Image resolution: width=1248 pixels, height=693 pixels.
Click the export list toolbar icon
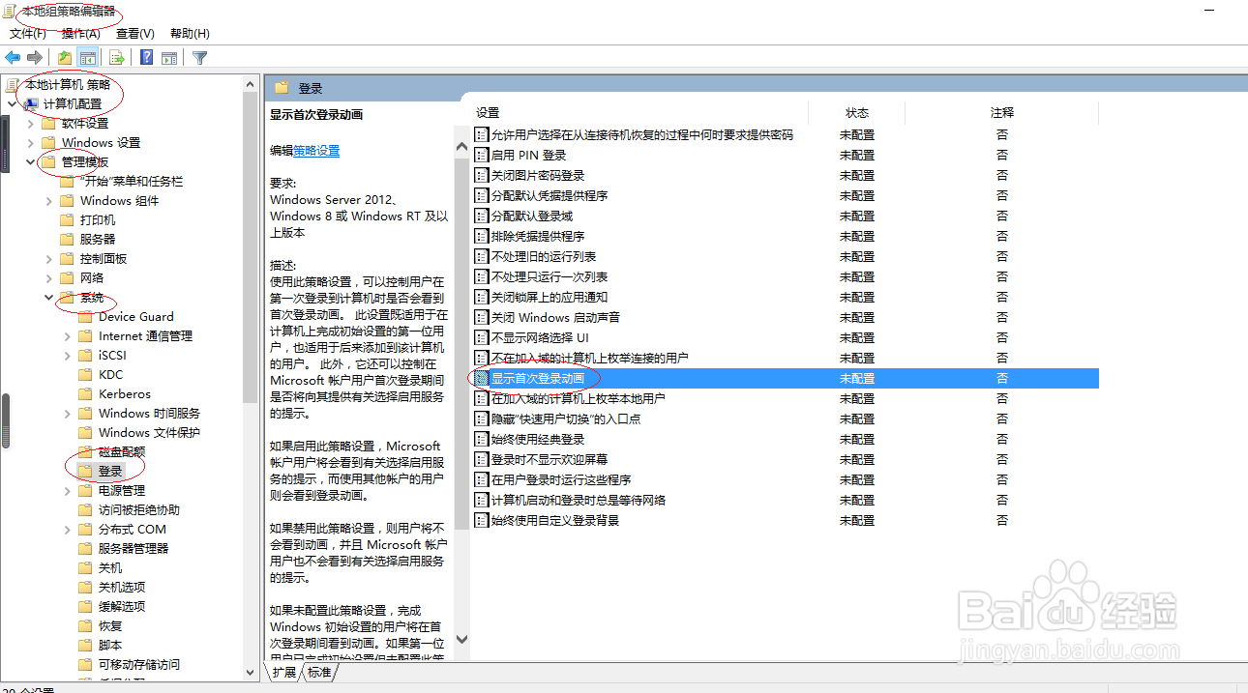pyautogui.click(x=115, y=57)
